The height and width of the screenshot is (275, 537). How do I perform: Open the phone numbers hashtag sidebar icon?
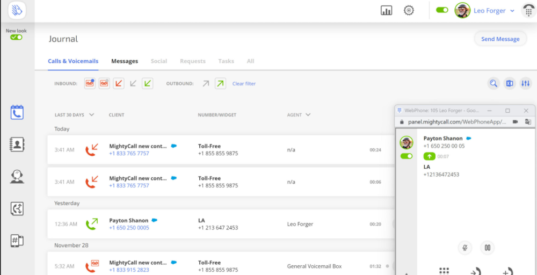pyautogui.click(x=17, y=241)
